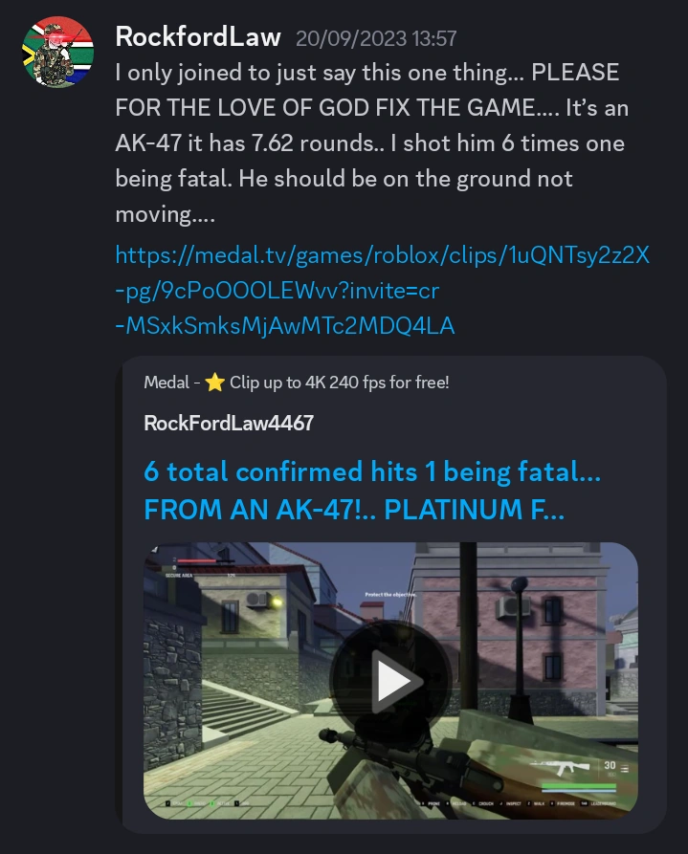Click the AK-47 weapon icon in video HUD
Viewport: 688px width, 854px height.
coord(560,767)
